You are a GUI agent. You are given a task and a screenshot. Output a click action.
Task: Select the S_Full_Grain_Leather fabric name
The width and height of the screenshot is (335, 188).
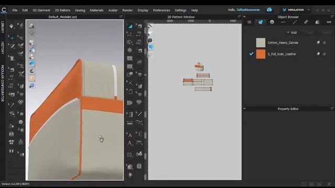coord(282,54)
